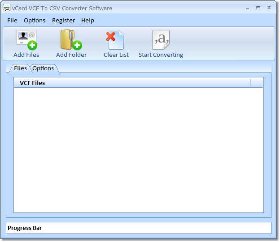Maximize the converter window
The image size is (280, 242).
pyautogui.click(x=258, y=8)
